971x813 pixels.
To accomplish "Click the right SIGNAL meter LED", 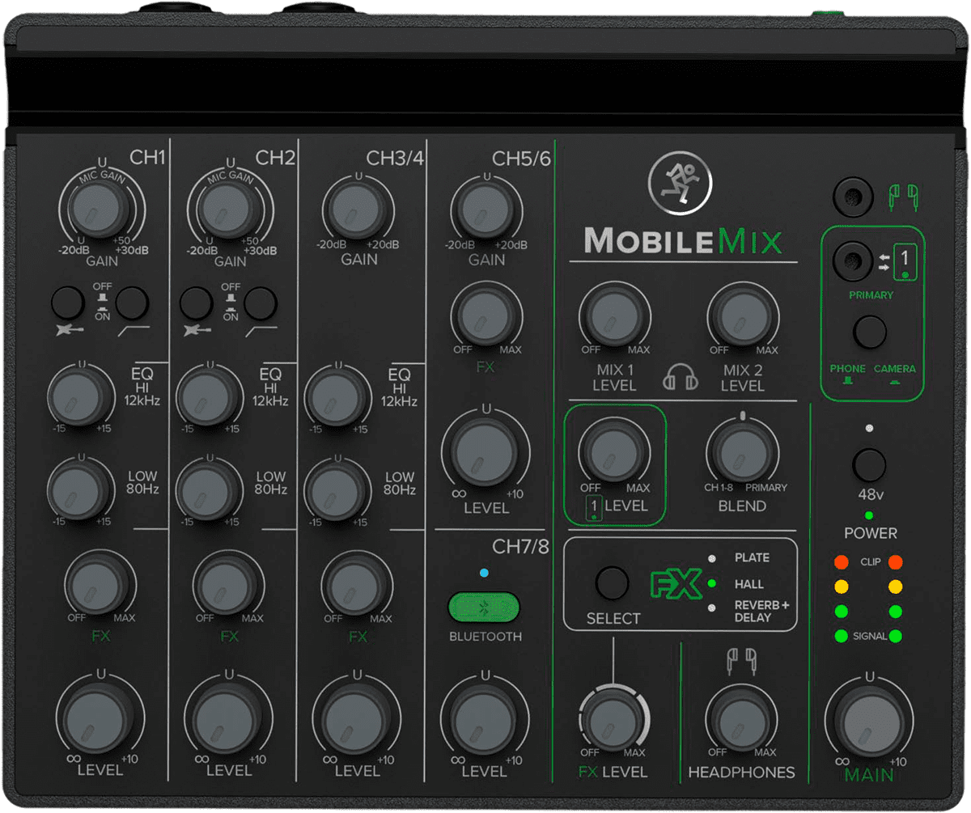I will coord(896,636).
